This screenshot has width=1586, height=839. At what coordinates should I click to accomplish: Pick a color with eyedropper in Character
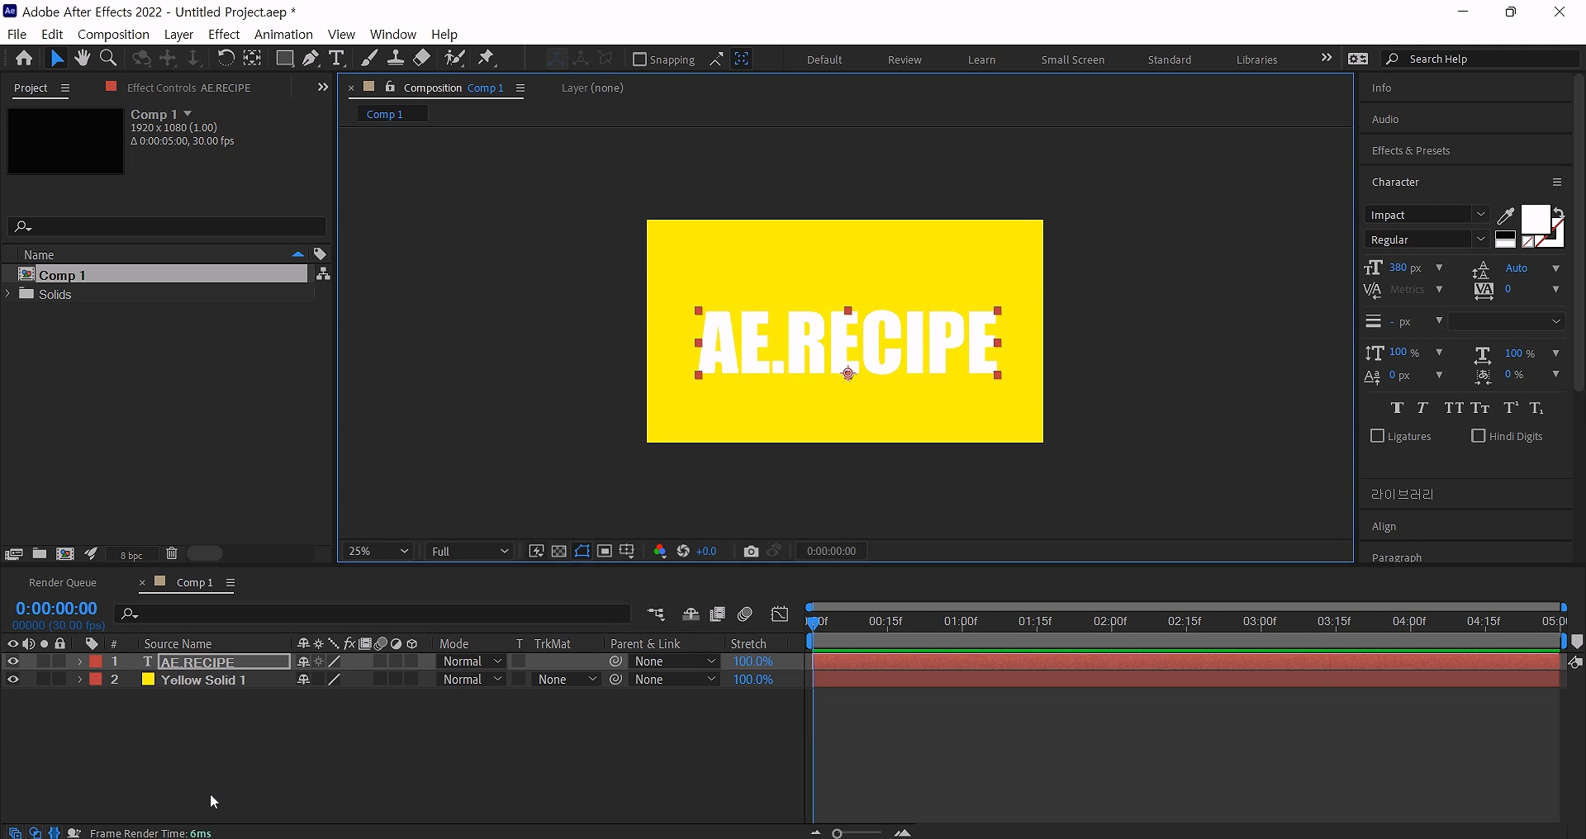click(x=1506, y=216)
